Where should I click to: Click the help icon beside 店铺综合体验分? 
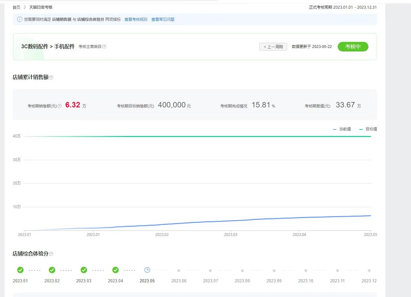pos(51,254)
